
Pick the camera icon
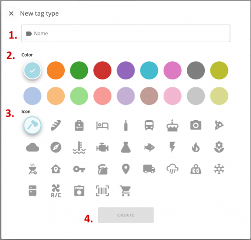point(196,125)
